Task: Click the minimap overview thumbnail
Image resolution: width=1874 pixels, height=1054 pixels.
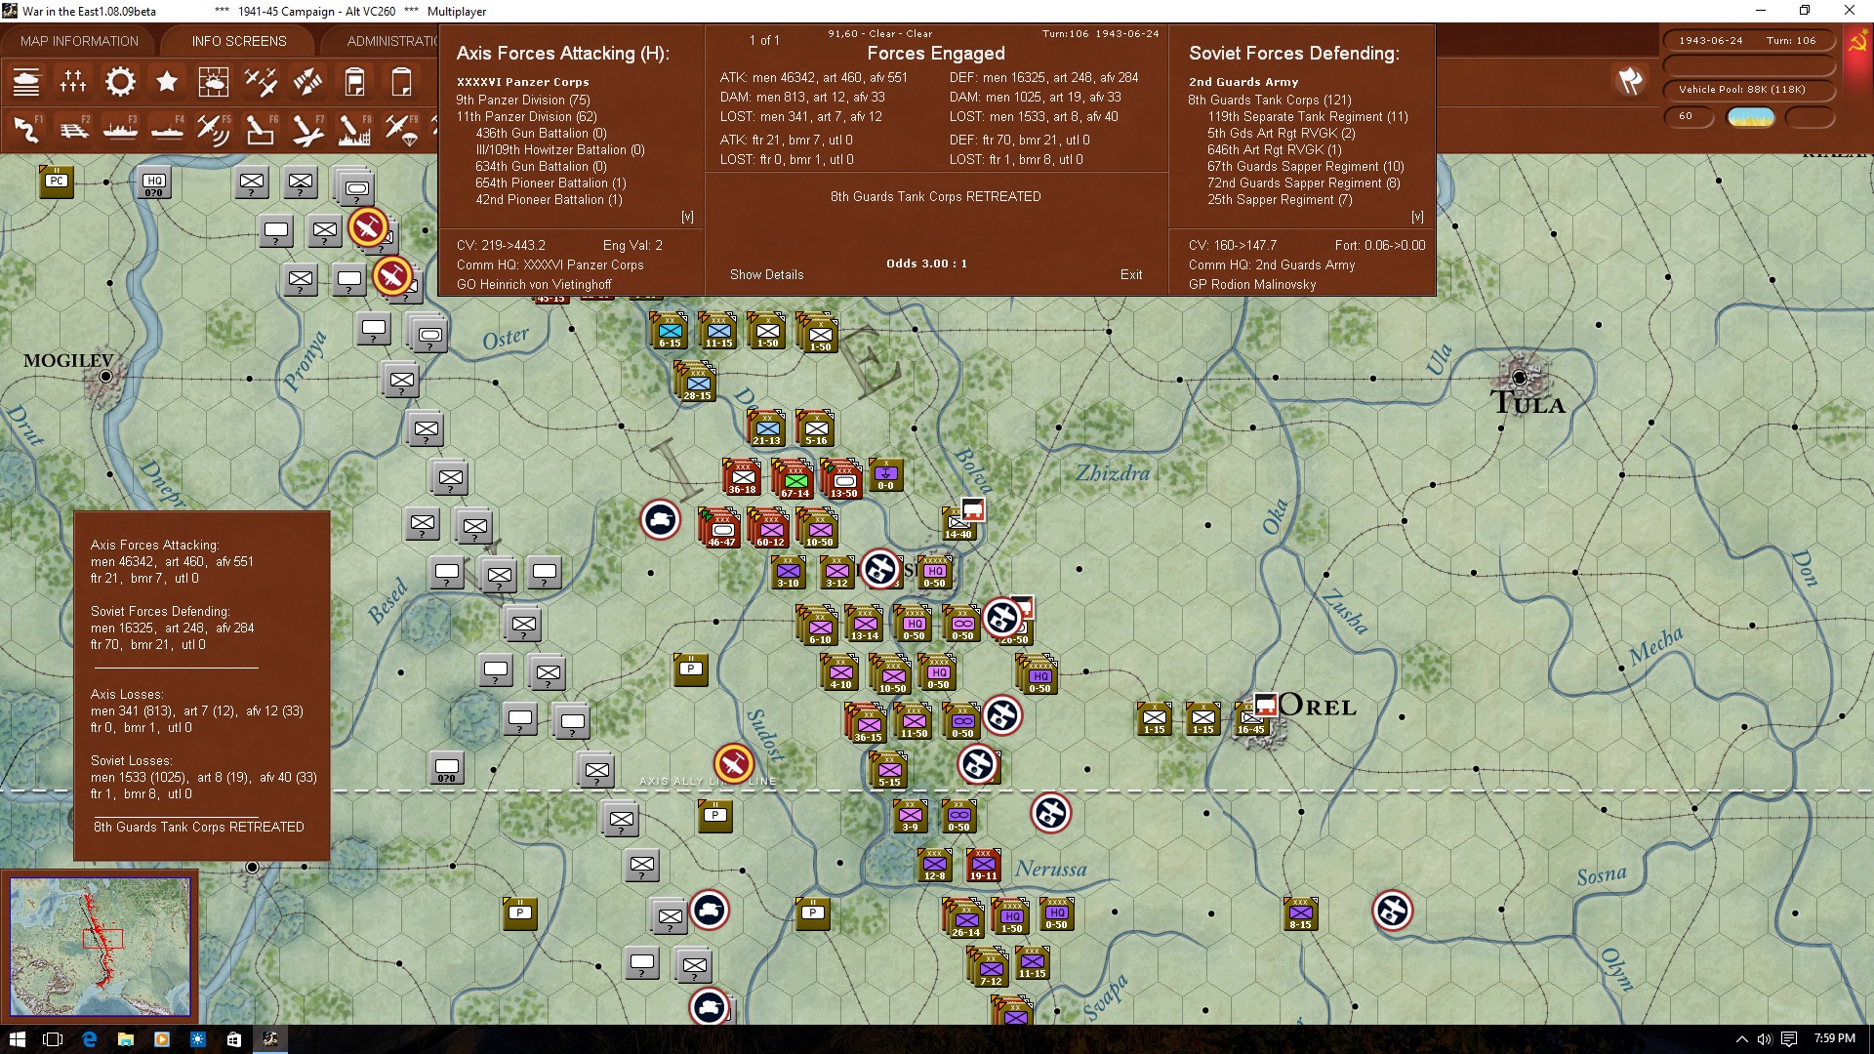Action: tap(101, 947)
